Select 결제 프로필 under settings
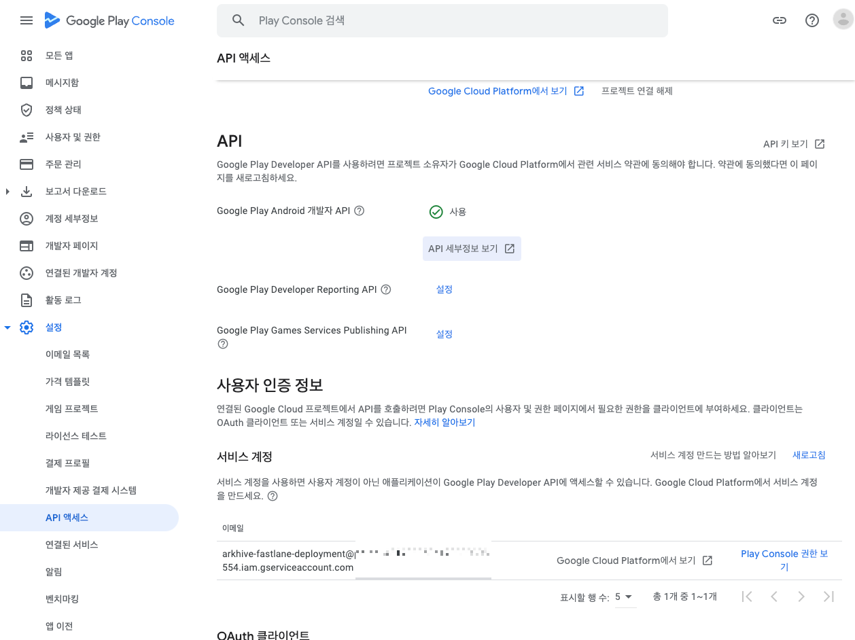The width and height of the screenshot is (855, 640). [67, 463]
